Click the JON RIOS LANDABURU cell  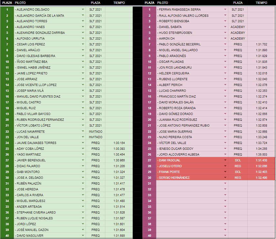(x=192, y=68)
